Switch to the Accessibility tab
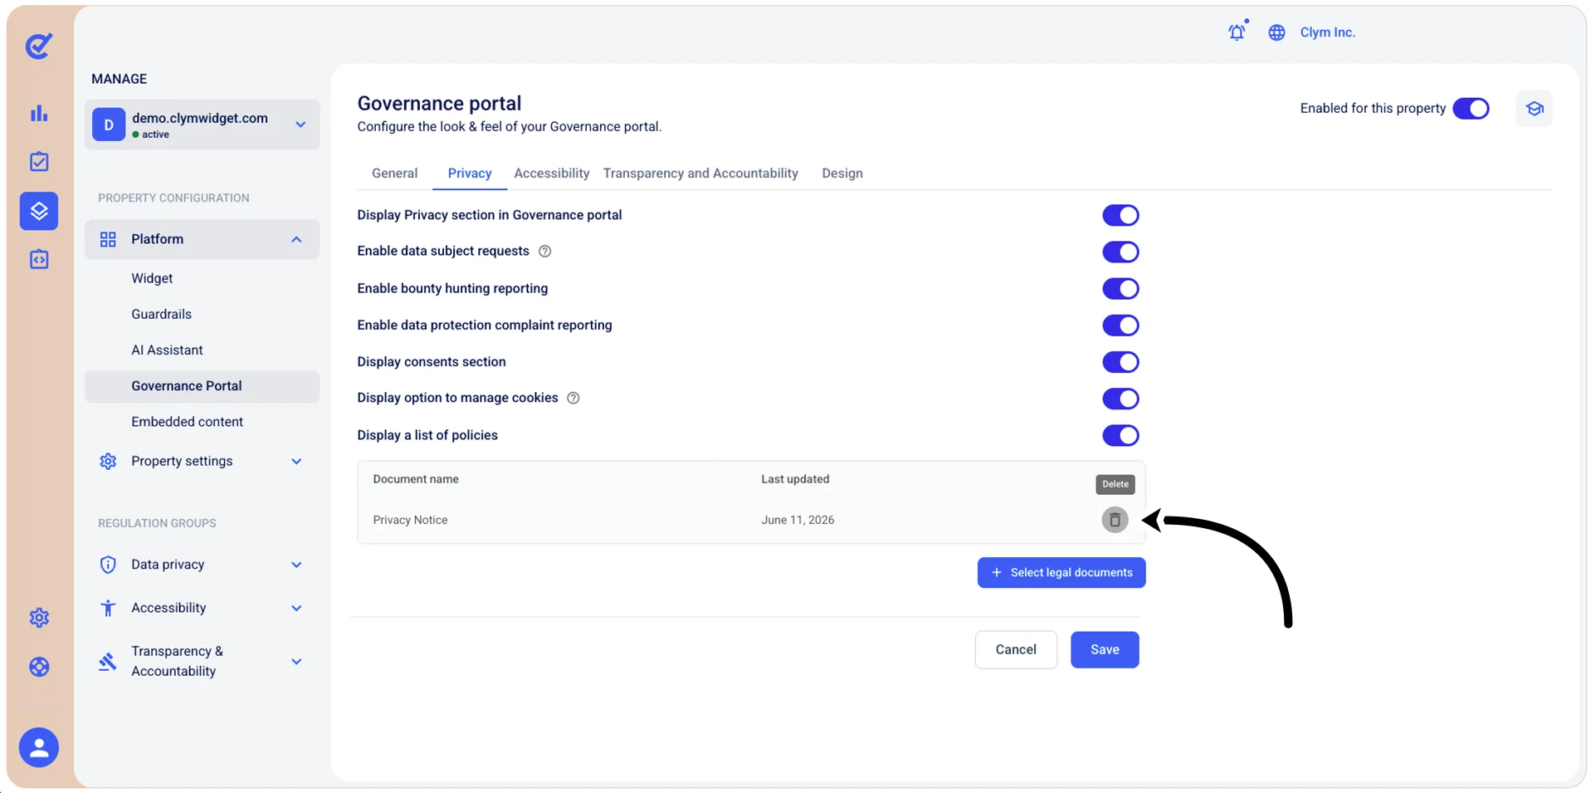1591x793 pixels. 551,174
